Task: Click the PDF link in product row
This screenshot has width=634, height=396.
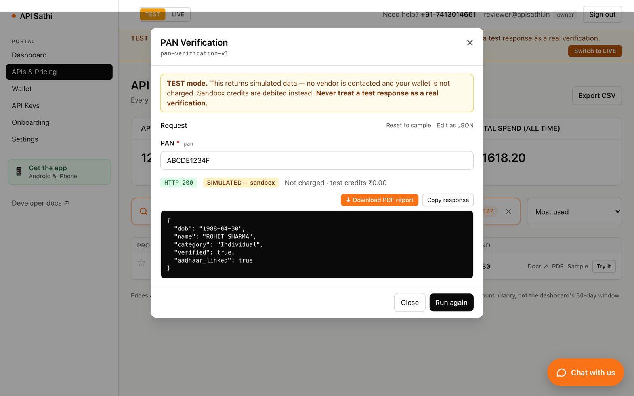Action: [x=558, y=266]
